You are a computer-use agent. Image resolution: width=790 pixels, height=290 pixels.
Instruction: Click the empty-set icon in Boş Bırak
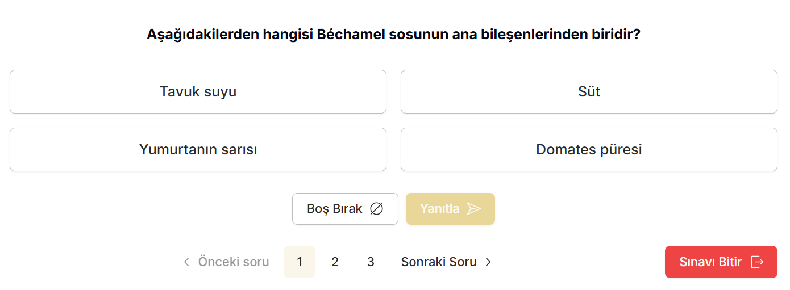pyautogui.click(x=376, y=209)
